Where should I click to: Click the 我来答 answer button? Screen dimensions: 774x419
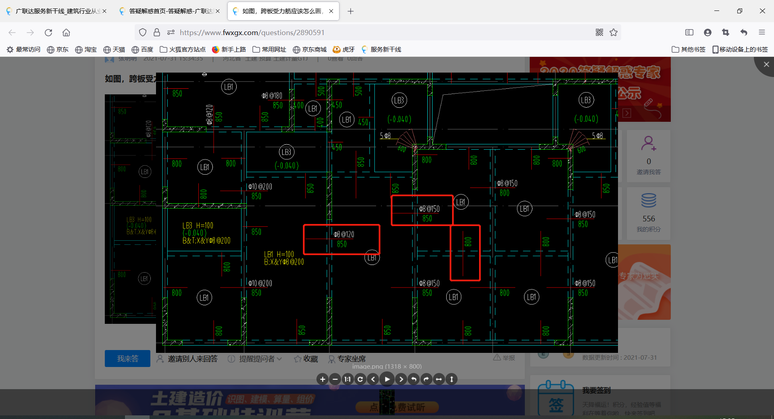127,359
